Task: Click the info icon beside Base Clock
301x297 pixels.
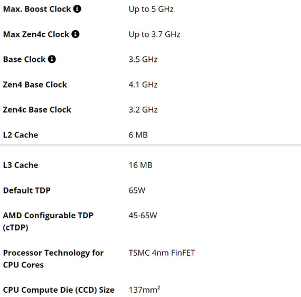Action: pyautogui.click(x=52, y=59)
